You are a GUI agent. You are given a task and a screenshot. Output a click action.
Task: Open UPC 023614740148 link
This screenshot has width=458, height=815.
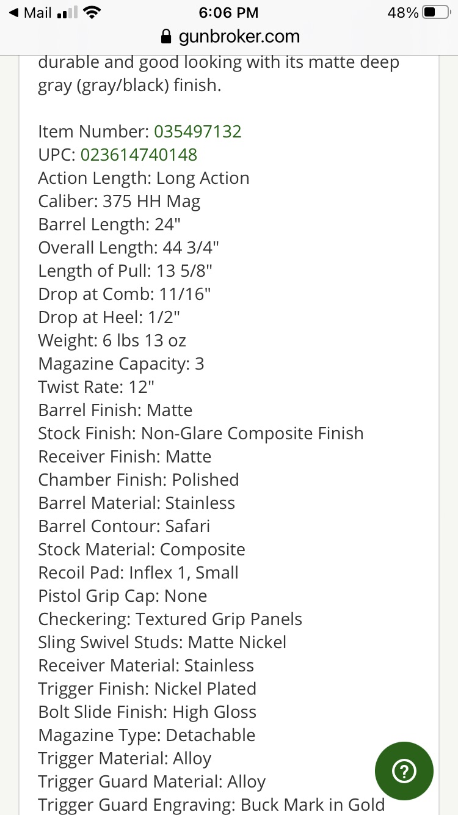139,155
